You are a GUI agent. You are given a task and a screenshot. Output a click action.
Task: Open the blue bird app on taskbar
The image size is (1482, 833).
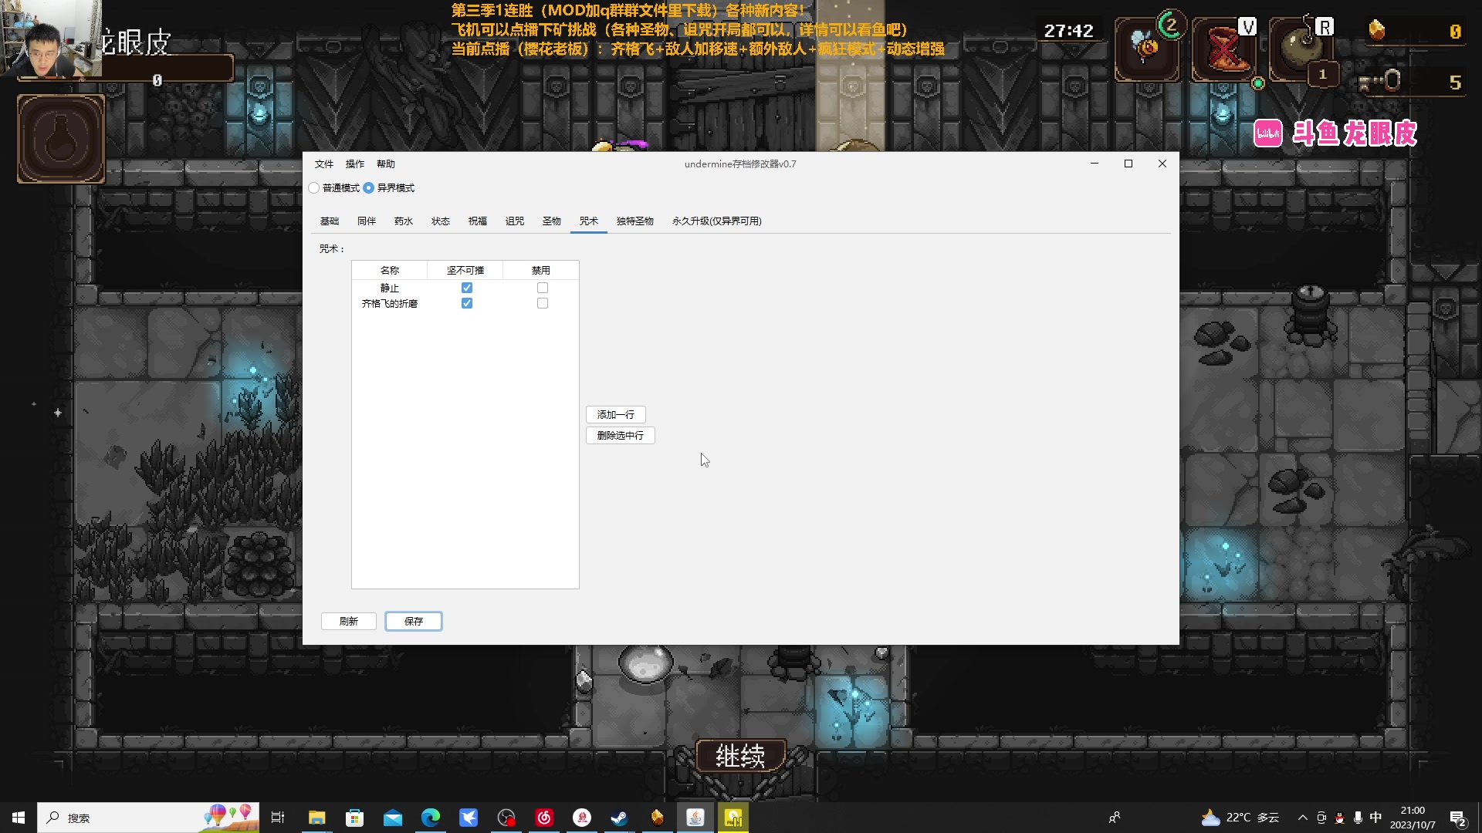click(469, 818)
